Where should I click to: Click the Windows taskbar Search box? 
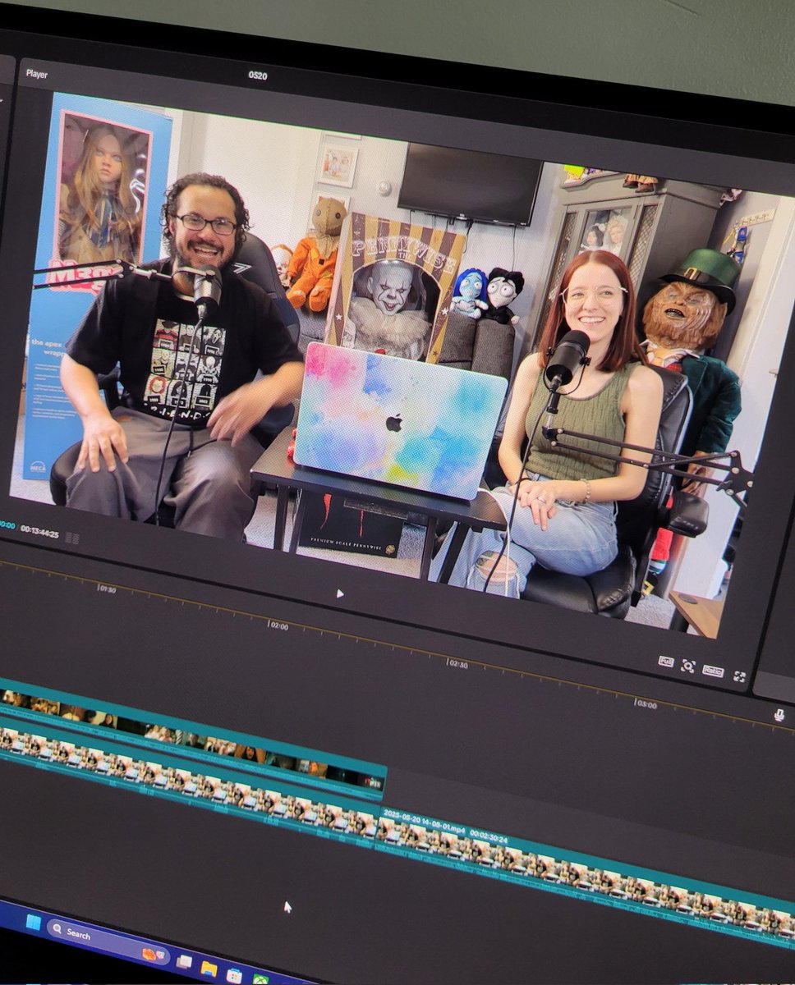click(109, 941)
